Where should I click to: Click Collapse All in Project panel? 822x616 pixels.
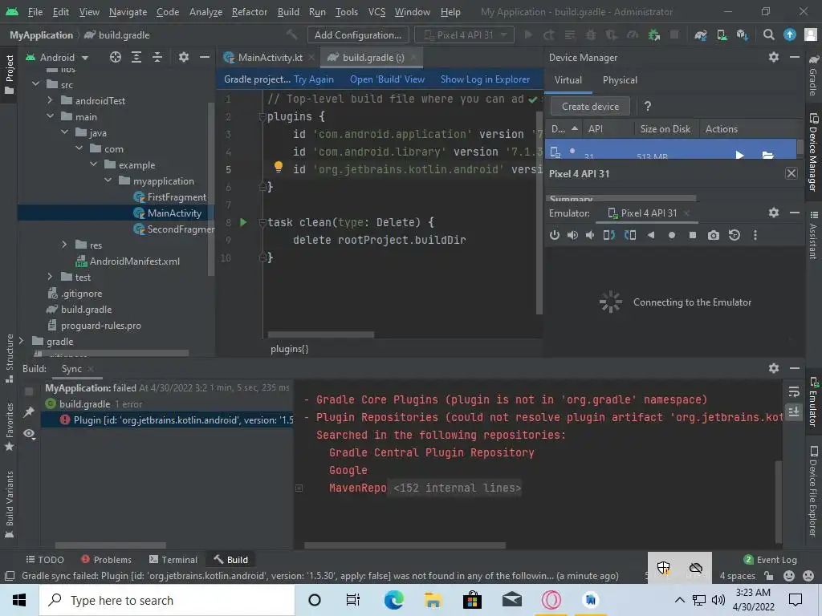(x=157, y=57)
